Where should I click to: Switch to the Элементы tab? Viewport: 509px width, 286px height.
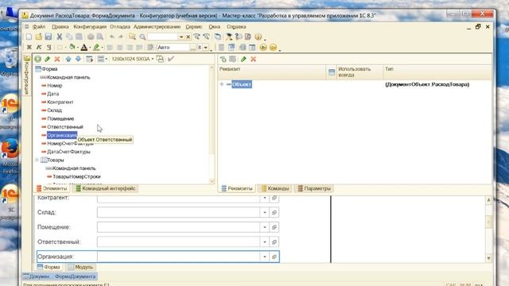click(x=52, y=188)
